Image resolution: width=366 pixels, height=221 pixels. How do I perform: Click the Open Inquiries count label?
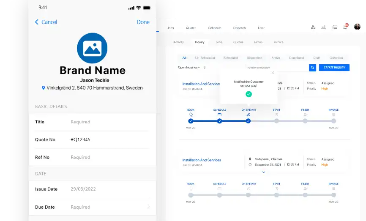coord(191,68)
